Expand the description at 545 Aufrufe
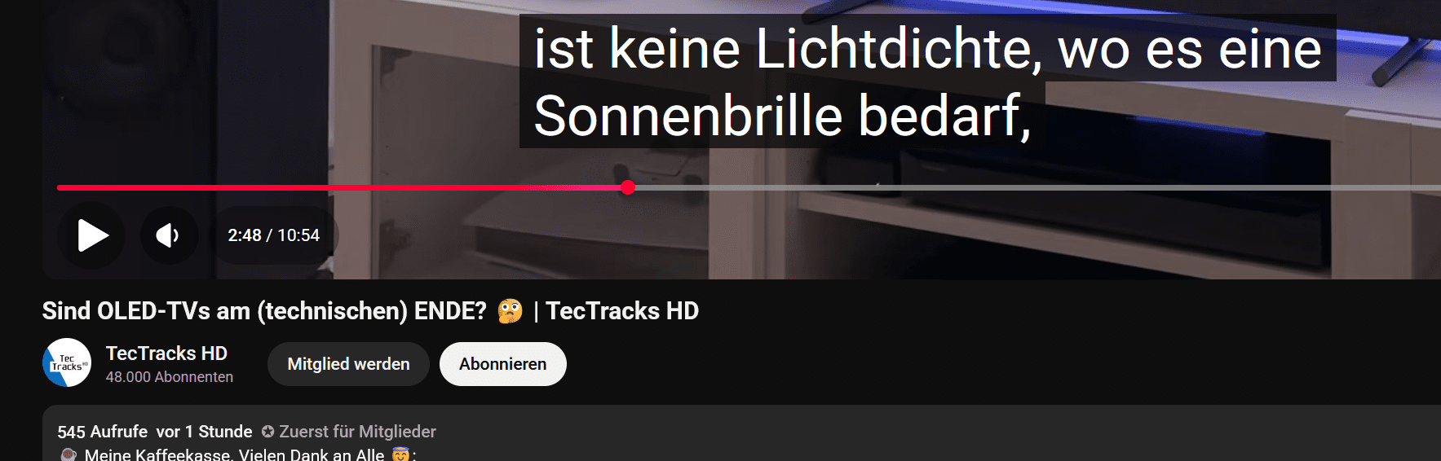 pos(102,432)
